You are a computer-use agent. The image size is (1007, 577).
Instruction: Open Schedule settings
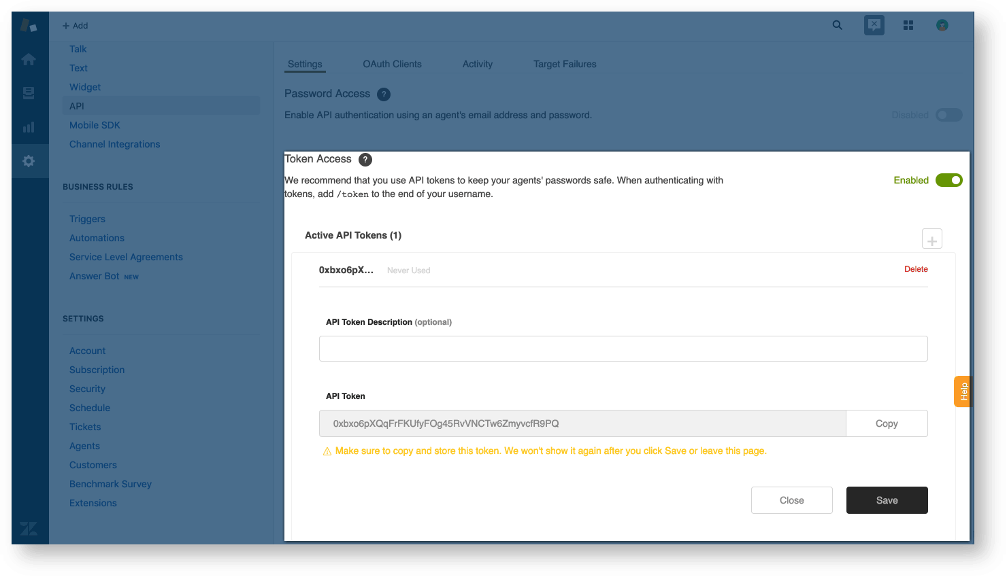pyautogui.click(x=90, y=408)
